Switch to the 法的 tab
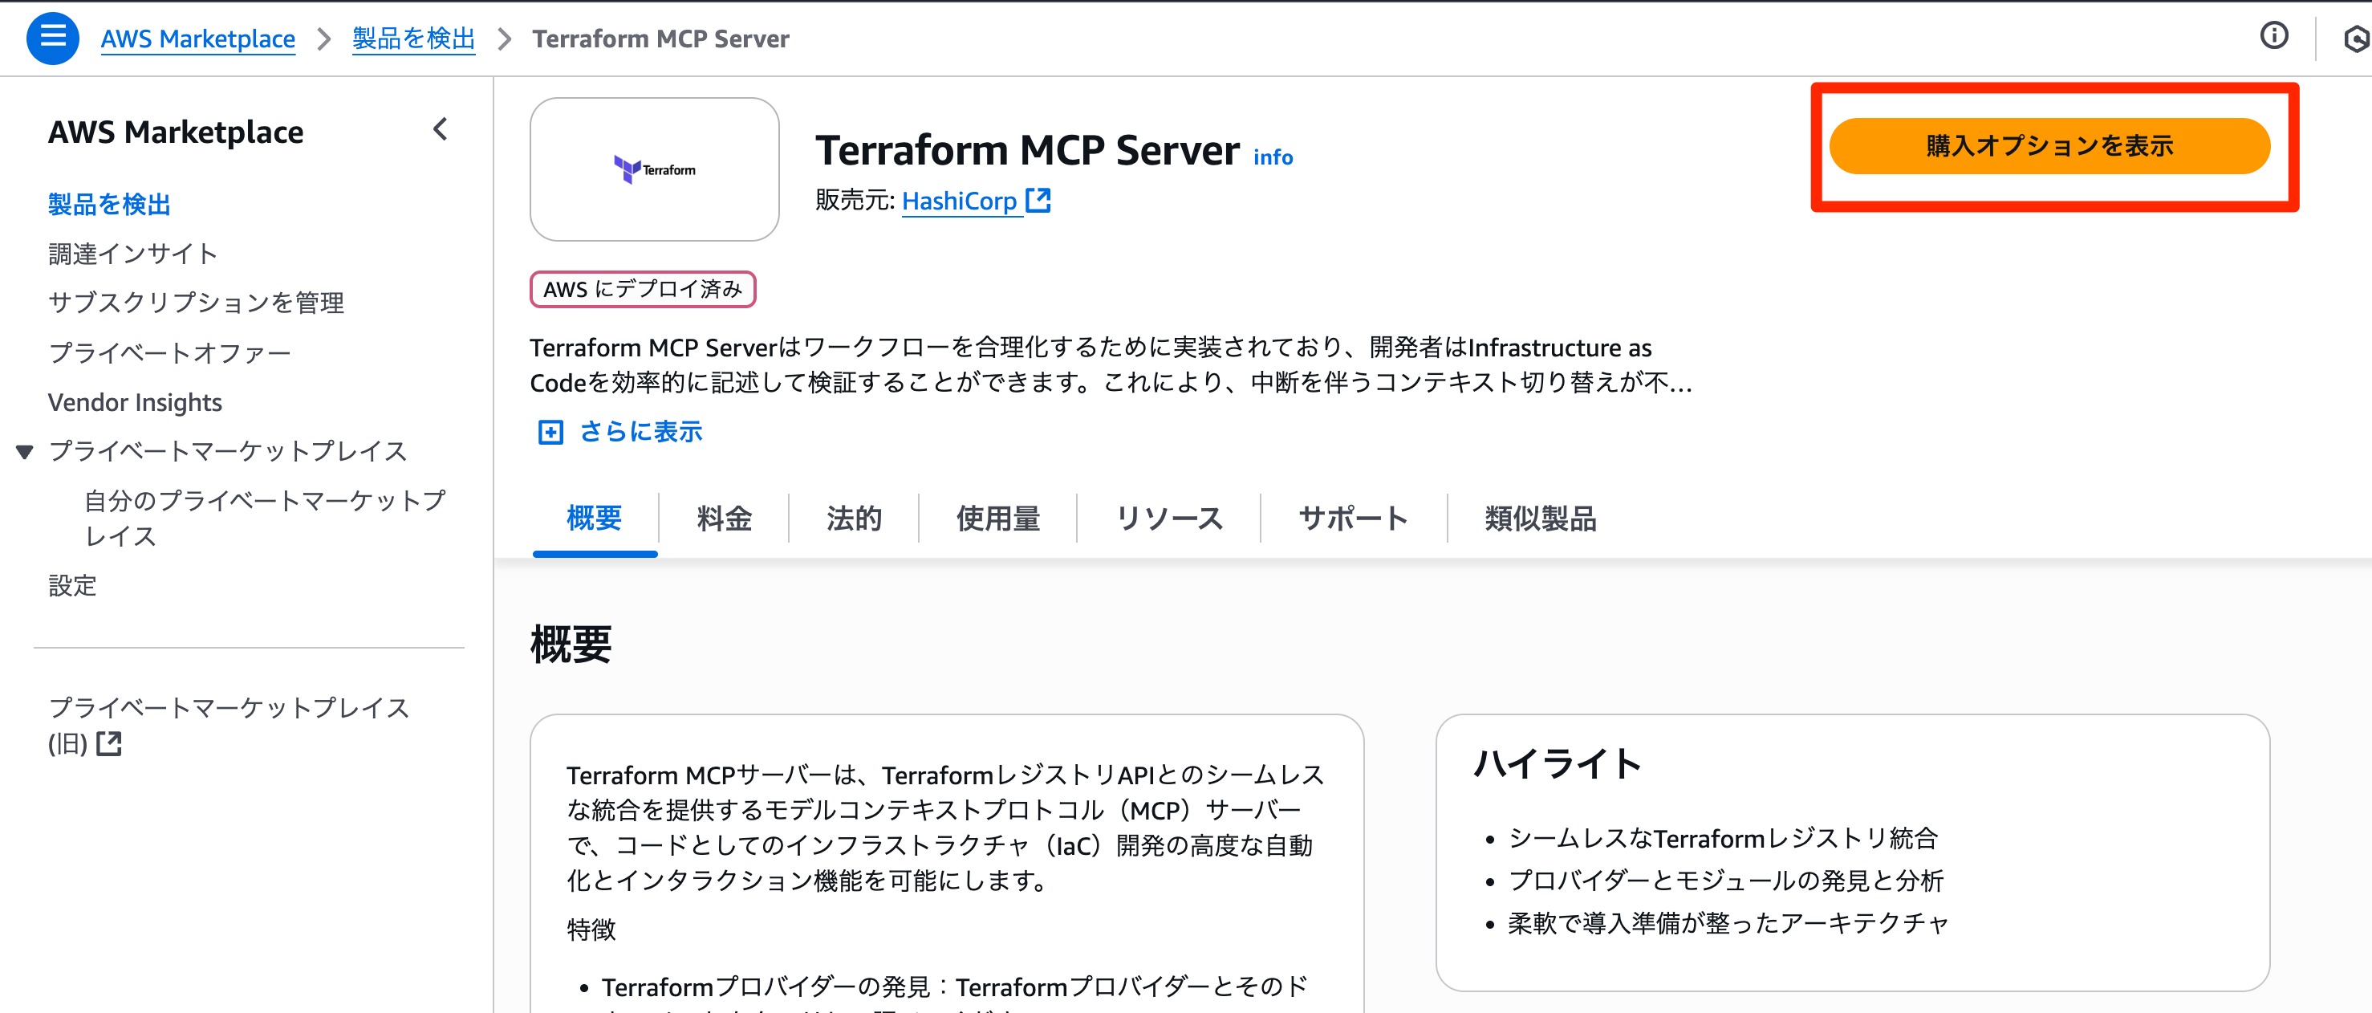2372x1013 pixels. point(855,519)
